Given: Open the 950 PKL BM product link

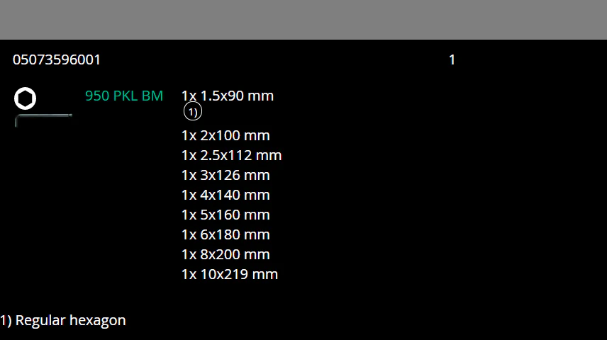Looking at the screenshot, I should click(x=124, y=96).
